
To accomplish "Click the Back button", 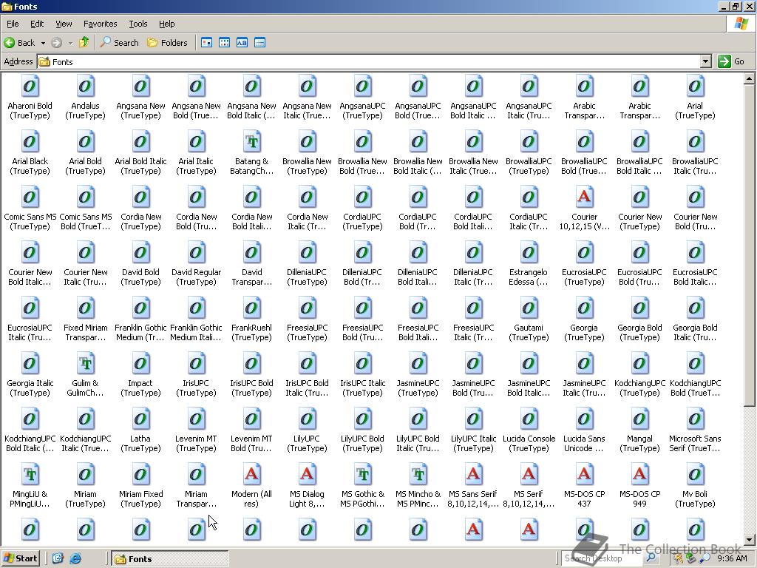I will pos(20,42).
